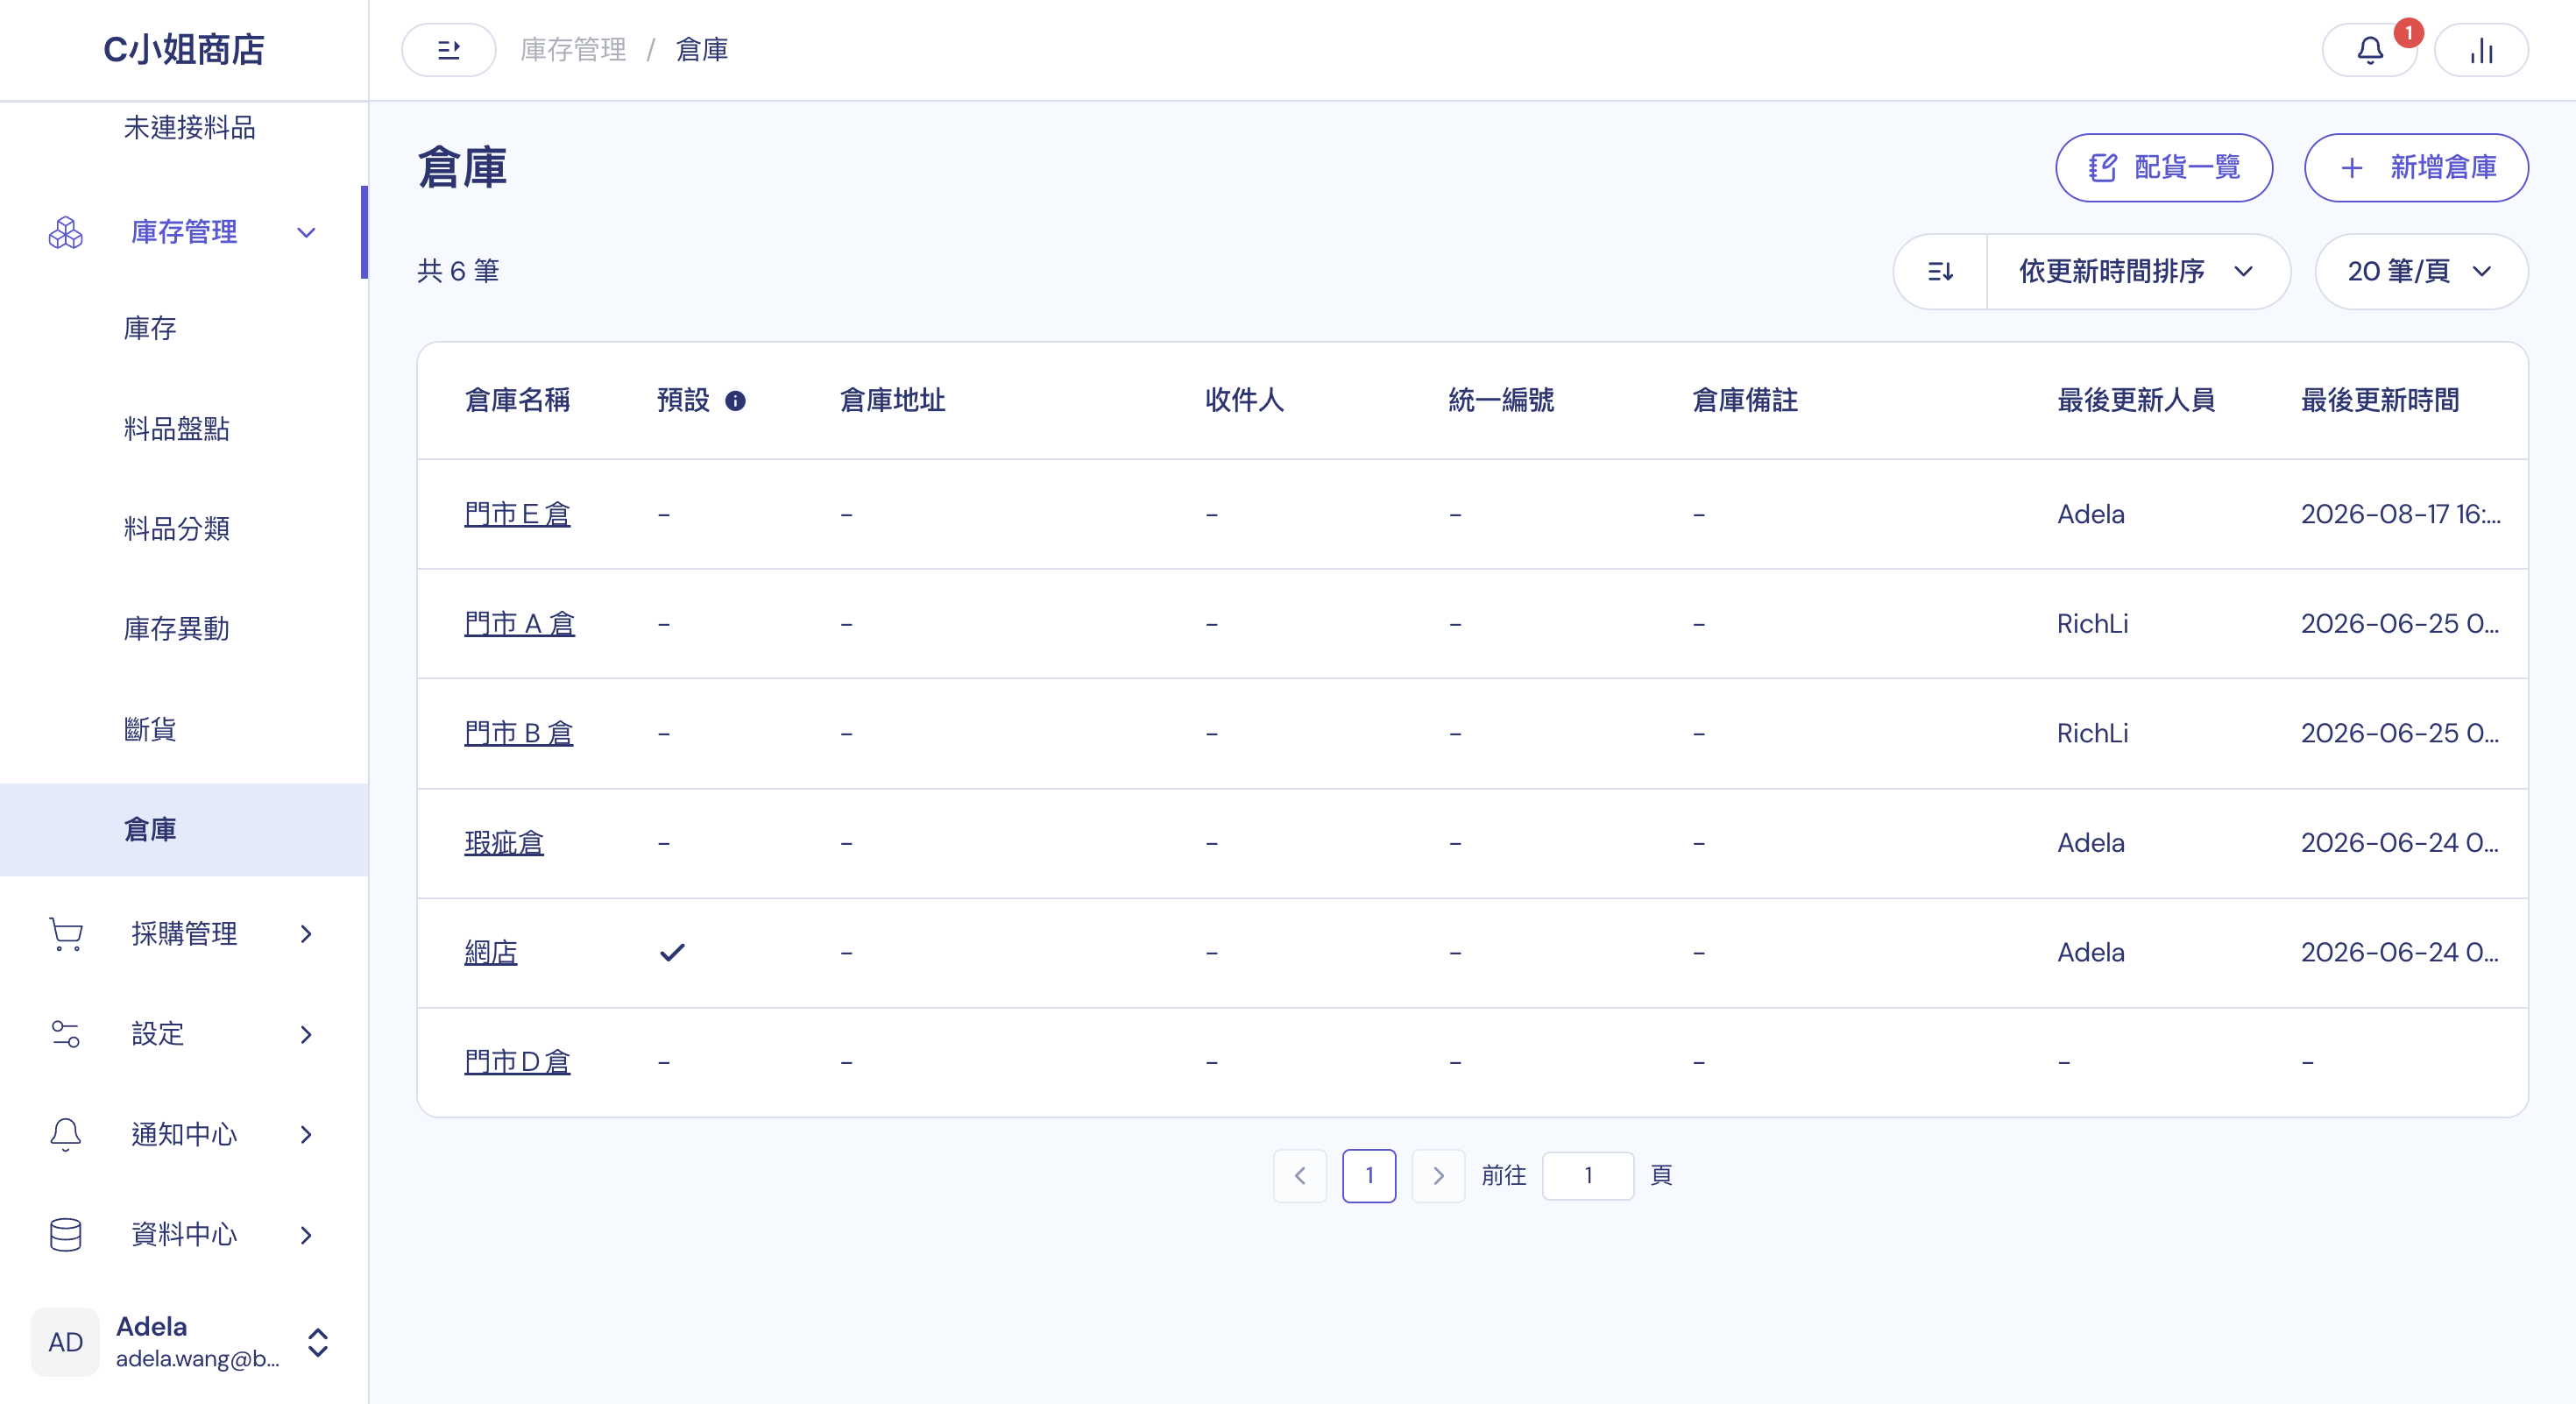Expand the 採購管理 menu chevron

tap(306, 934)
